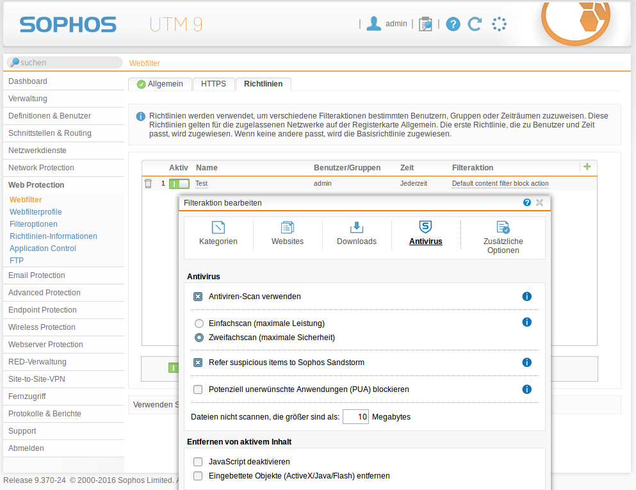Image resolution: width=636 pixels, height=490 pixels.
Task: Switch to the Allgemein tab
Action: tap(160, 84)
